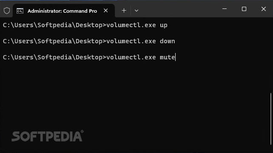Image resolution: width=273 pixels, height=153 pixels.
Task: Click the Softpedia watermark logo
Action: coord(47,136)
